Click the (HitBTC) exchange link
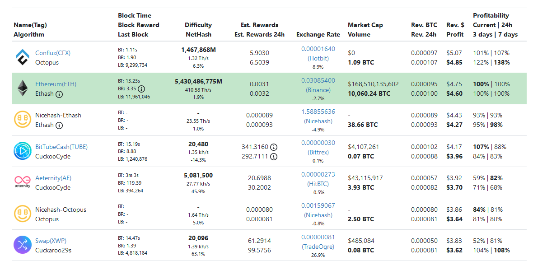Screen dimensions: 533x270 tap(318, 184)
